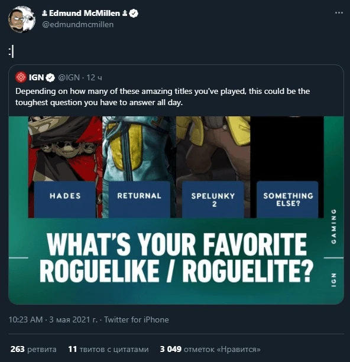Click the 12 ч timestamp on quoted tweet
Screen dimensions: 350x362
click(x=95, y=77)
